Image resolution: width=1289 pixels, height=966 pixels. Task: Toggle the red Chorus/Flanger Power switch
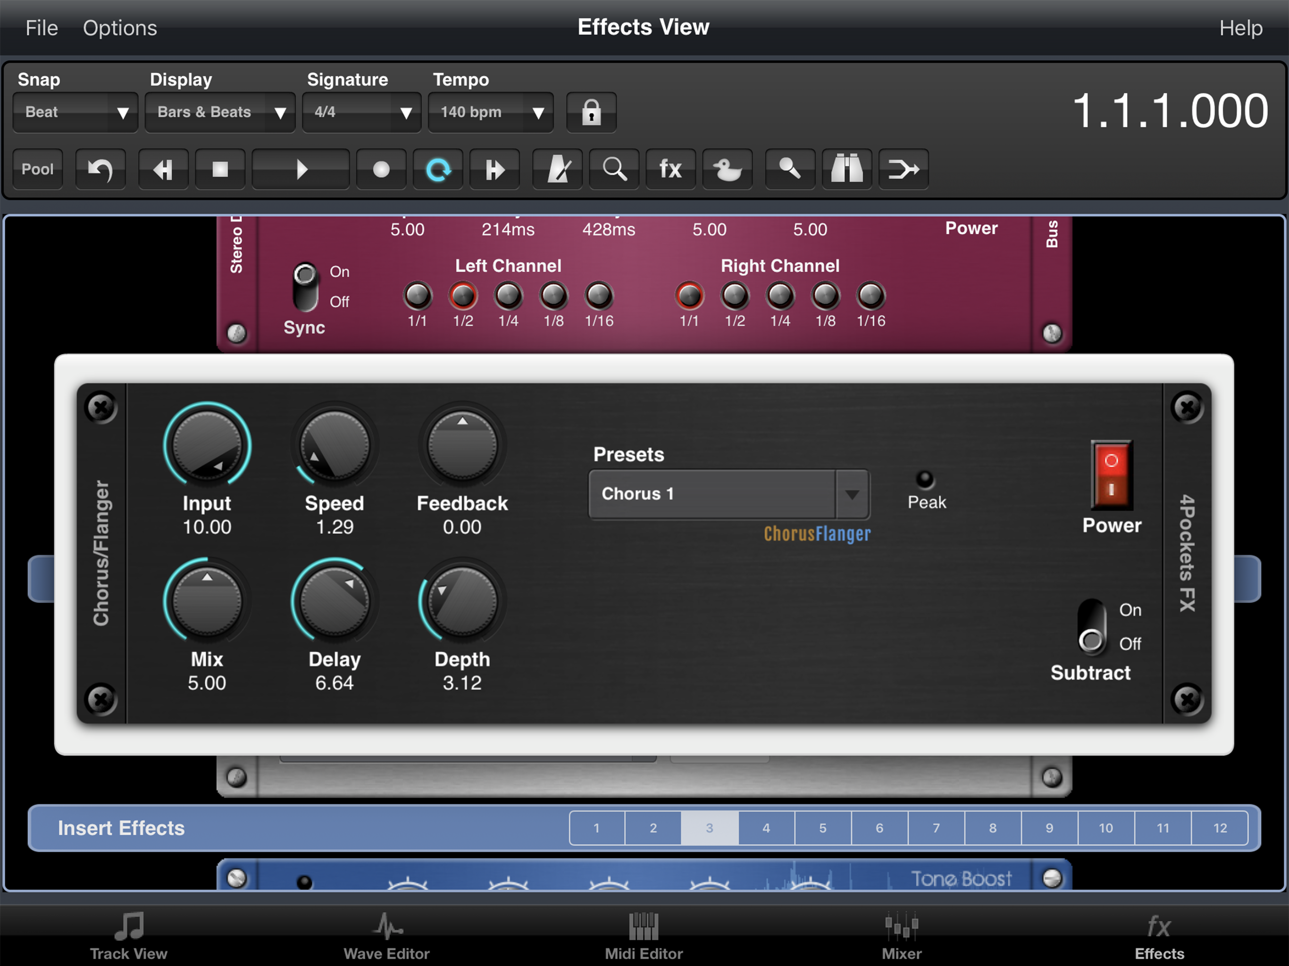1111,475
